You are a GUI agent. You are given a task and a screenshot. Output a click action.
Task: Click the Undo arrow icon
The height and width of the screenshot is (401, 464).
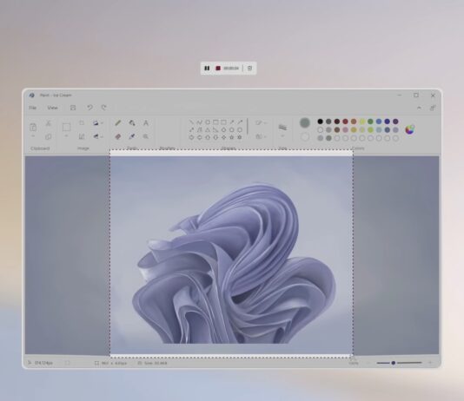[x=89, y=108]
